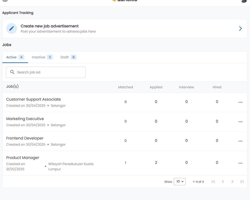
Task: Go to the next page of jobs
Action: (x=232, y=182)
